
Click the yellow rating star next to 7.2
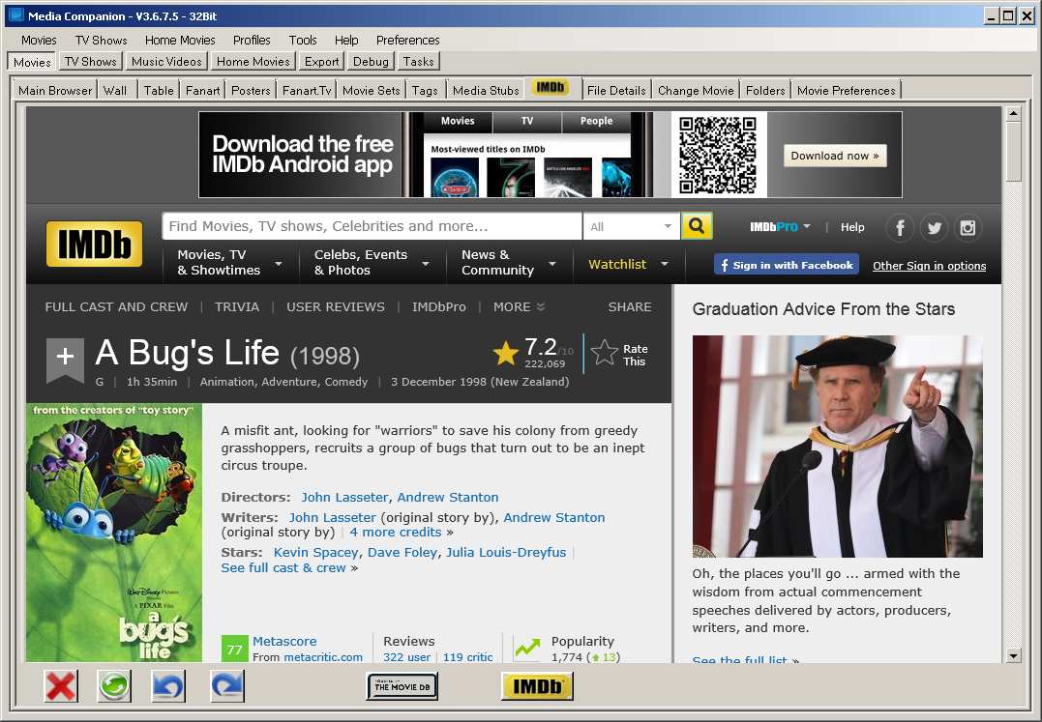point(506,353)
